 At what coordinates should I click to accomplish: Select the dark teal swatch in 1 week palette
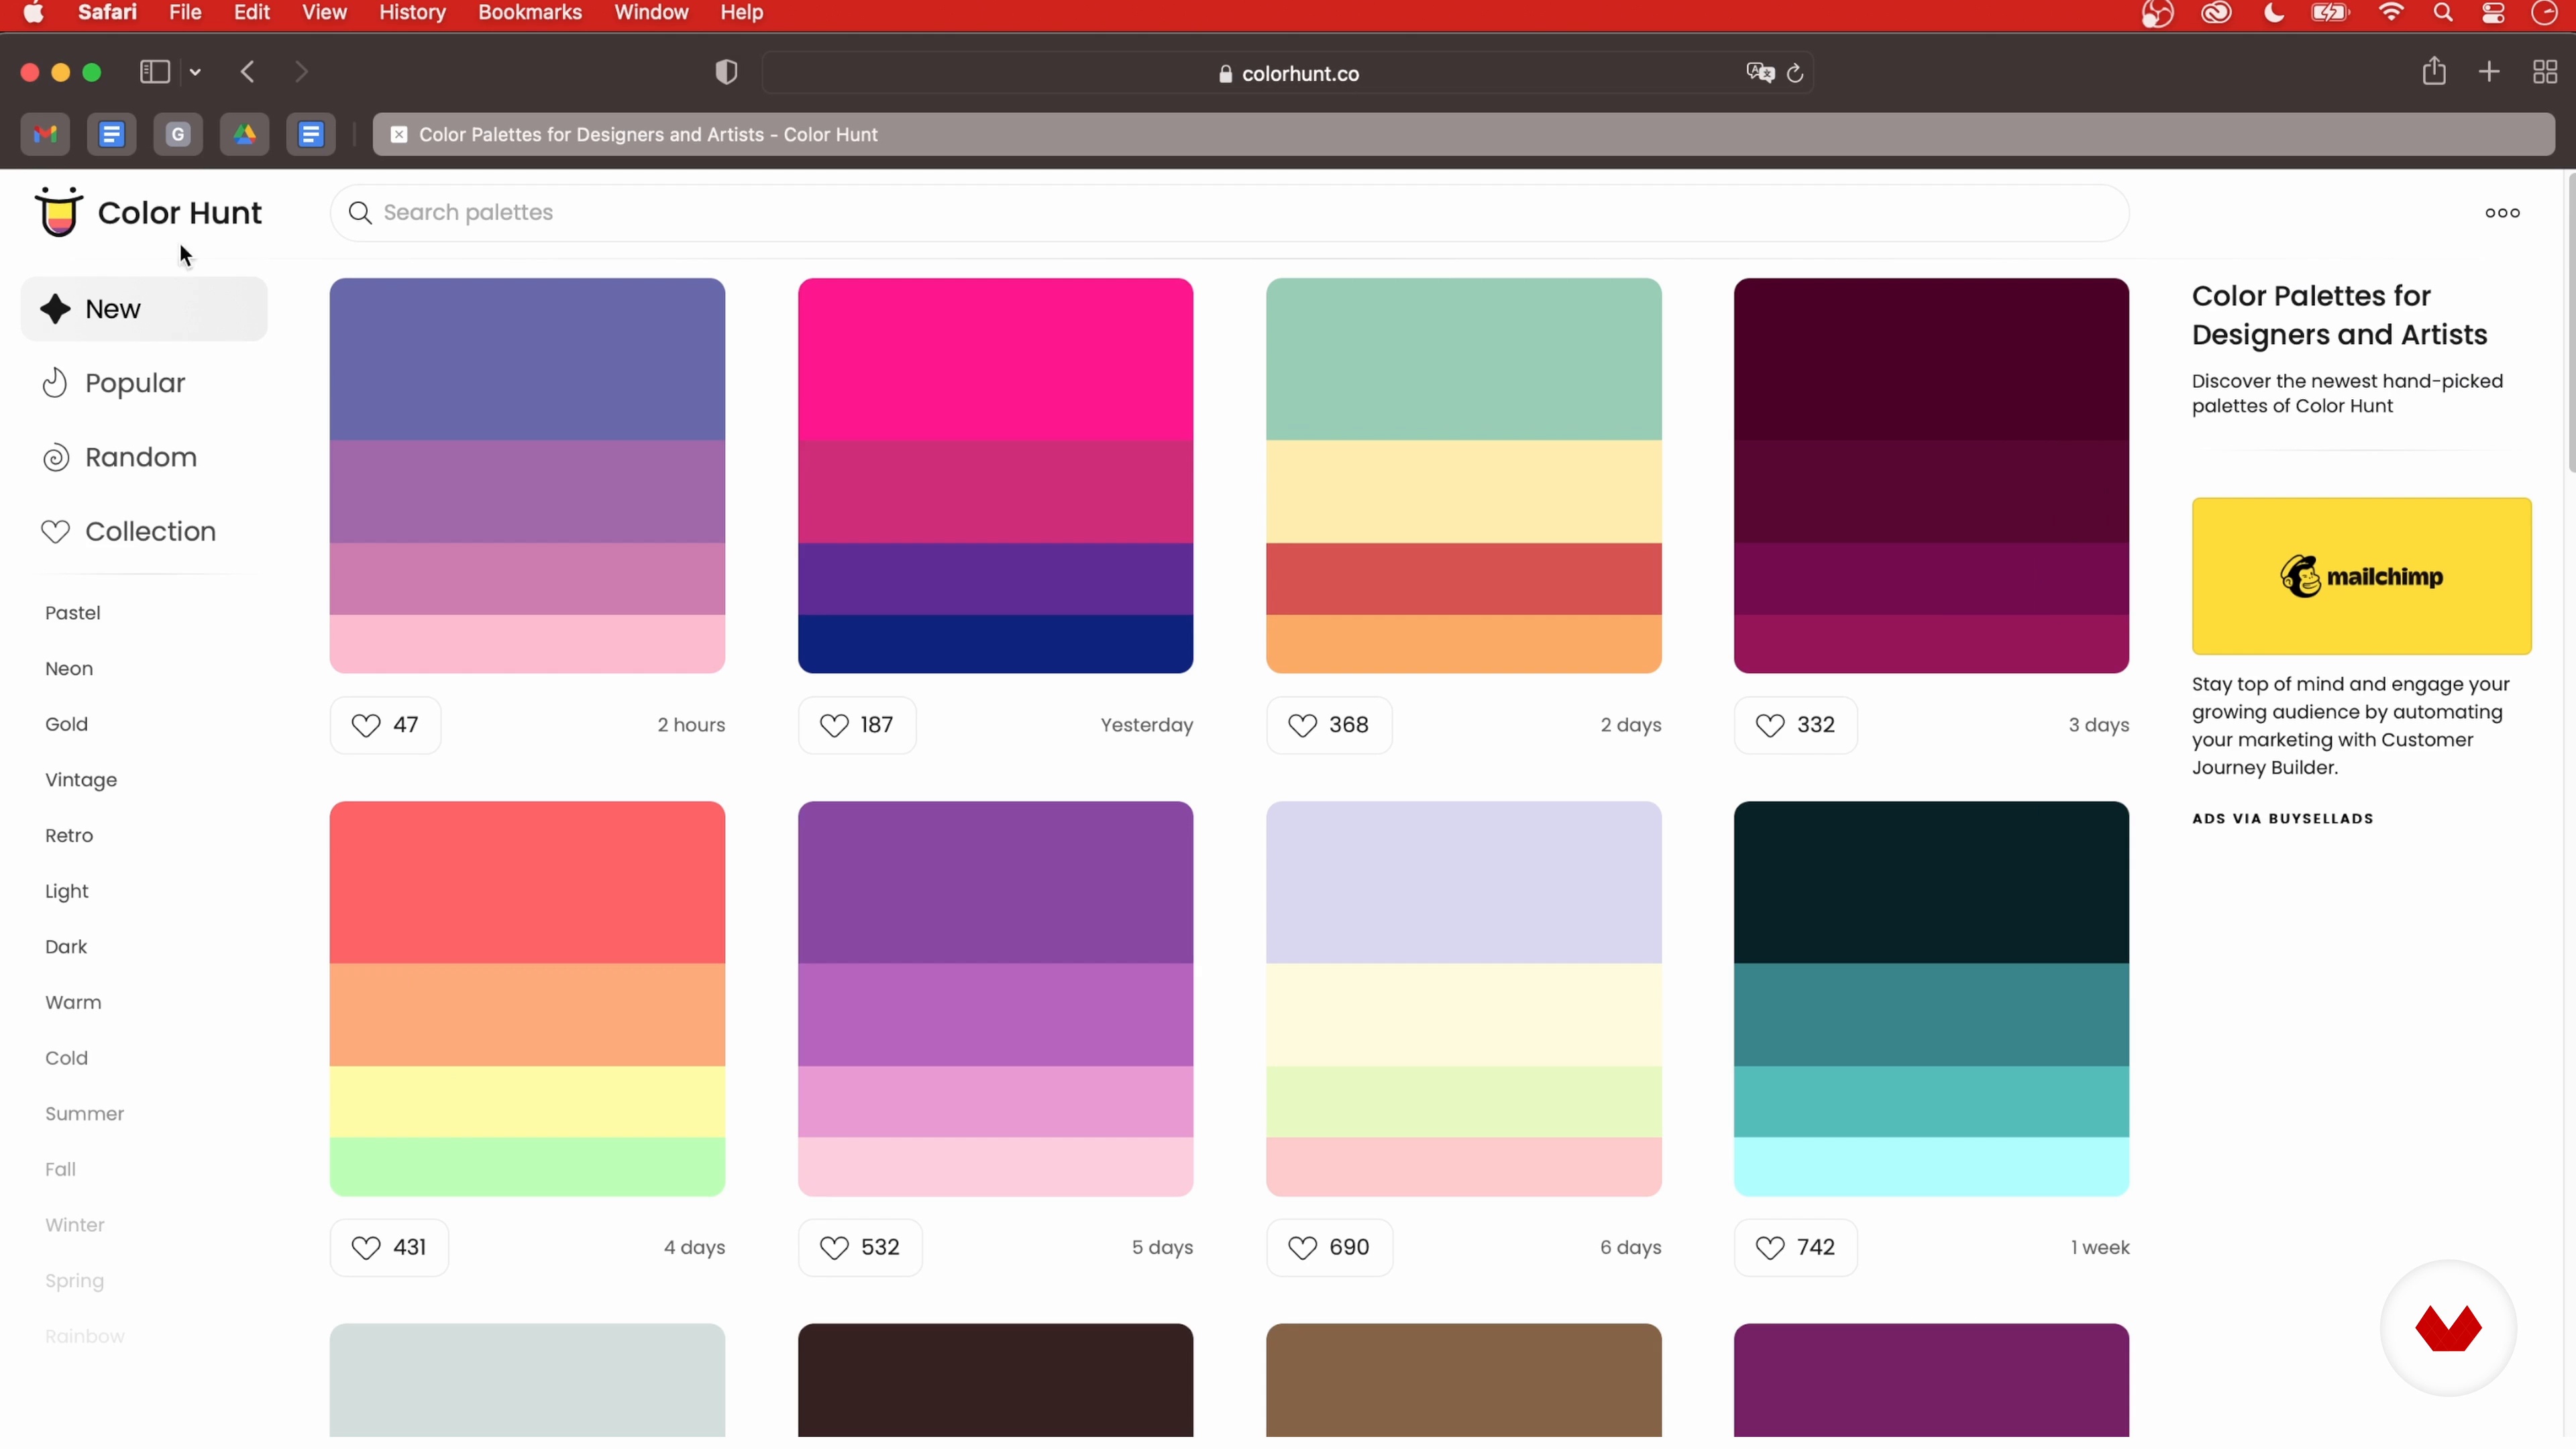1931,882
